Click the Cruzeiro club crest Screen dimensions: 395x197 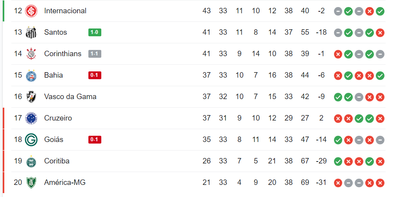point(31,118)
